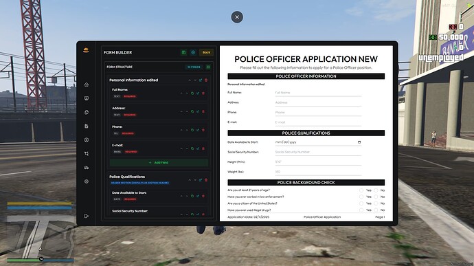Move the Phone field up
Screen dimensions: 474x266
181,130
